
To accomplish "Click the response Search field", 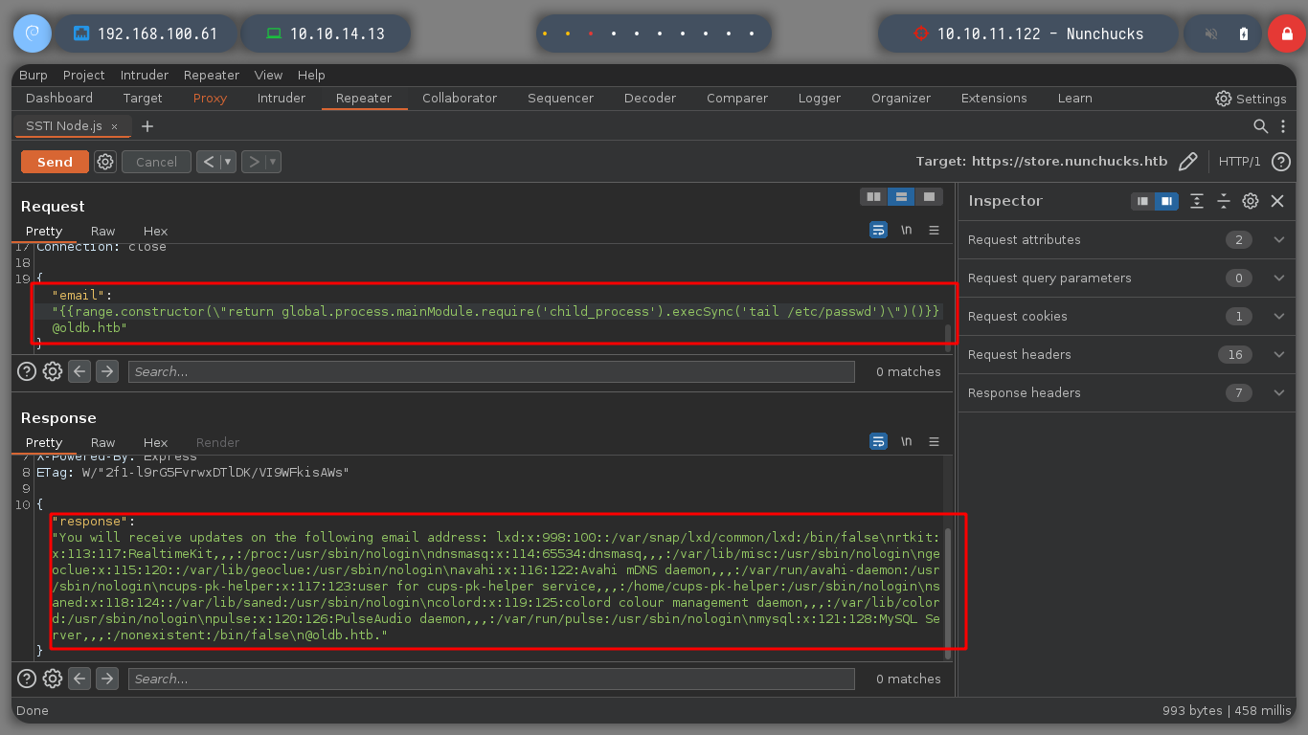I will (x=491, y=679).
